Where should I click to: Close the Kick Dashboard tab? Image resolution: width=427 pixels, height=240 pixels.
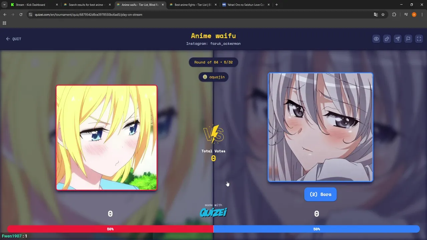coord(57,5)
